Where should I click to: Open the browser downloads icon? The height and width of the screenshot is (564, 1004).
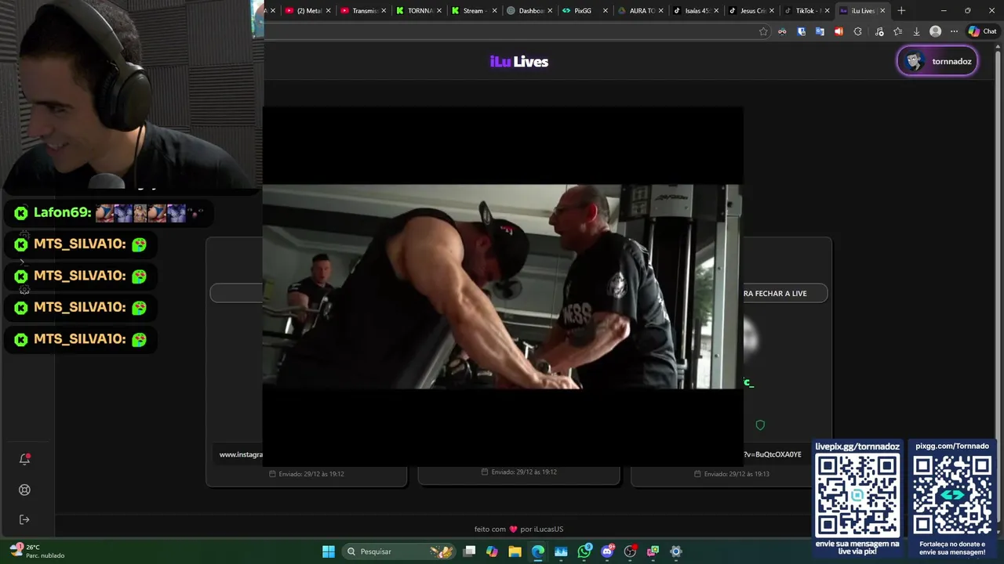916,31
